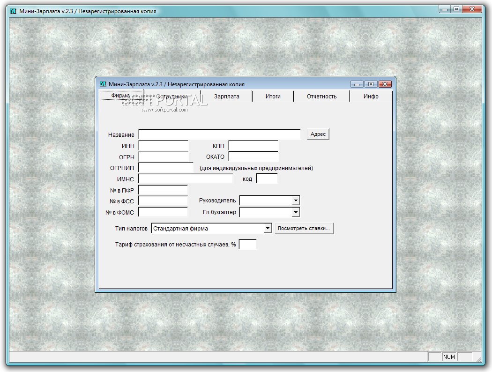Click Посмотреть ставки button

304,228
